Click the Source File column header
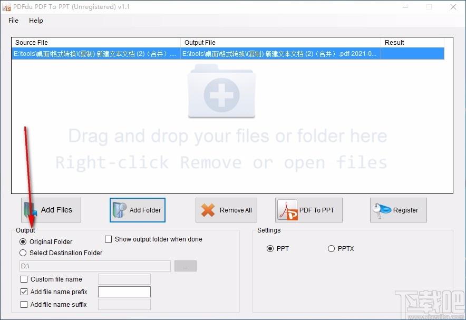 [96, 43]
